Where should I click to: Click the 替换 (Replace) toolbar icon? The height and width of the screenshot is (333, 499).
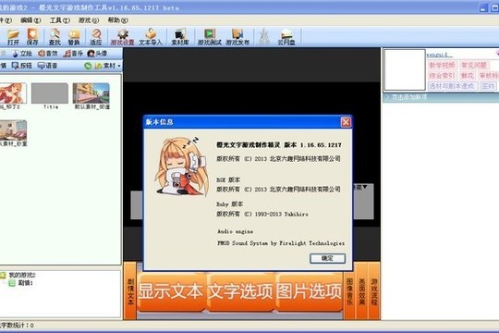point(74,37)
